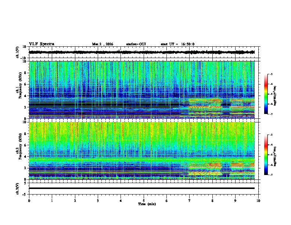Viewport: 291px width, 225px height.
Task: Click time axis tick label "7"
Action: 190,201
